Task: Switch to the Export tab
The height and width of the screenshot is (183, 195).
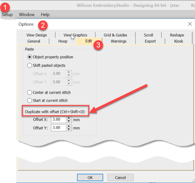Action: (x=150, y=41)
